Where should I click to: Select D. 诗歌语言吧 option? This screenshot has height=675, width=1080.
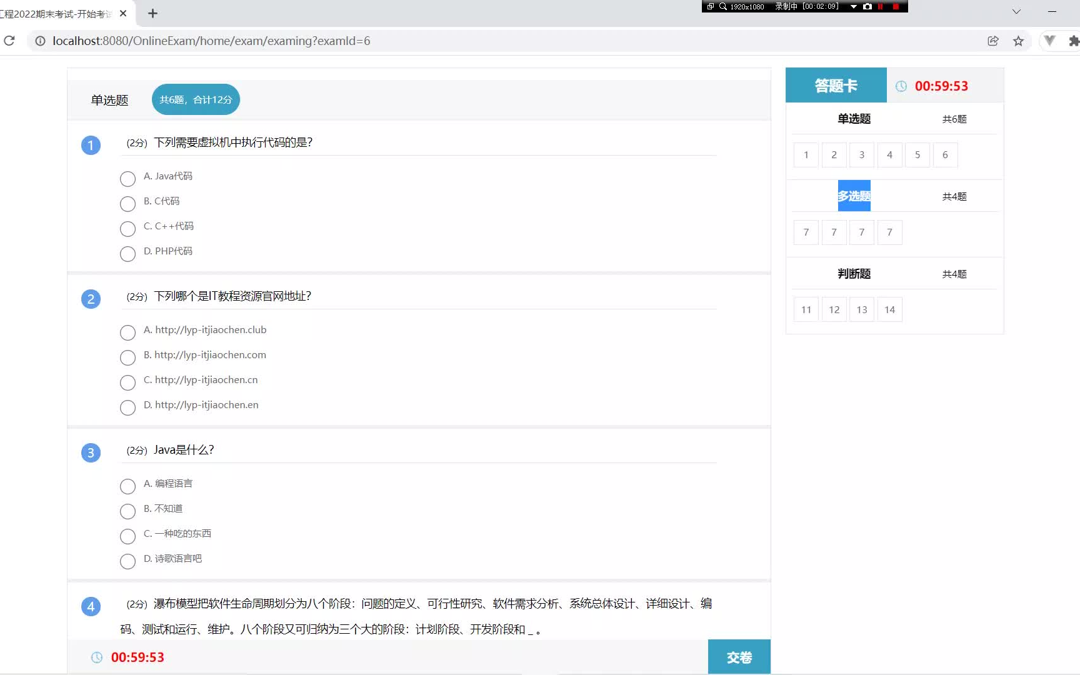coord(127,561)
